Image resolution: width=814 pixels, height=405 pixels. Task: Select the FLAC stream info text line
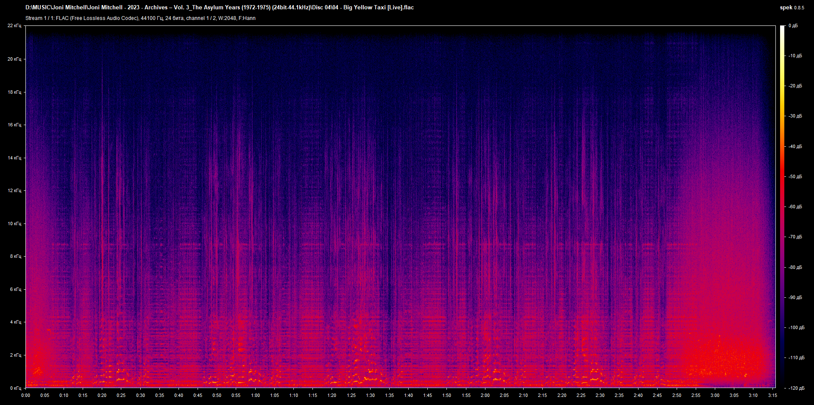coord(140,18)
